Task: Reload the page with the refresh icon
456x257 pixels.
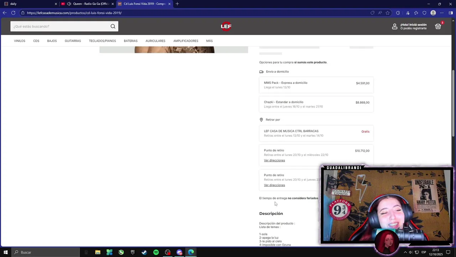Action: pos(13,13)
